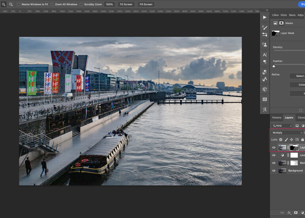This screenshot has height=218, width=305.
Task: Click the Color Range refine button
Action: click(297, 85)
